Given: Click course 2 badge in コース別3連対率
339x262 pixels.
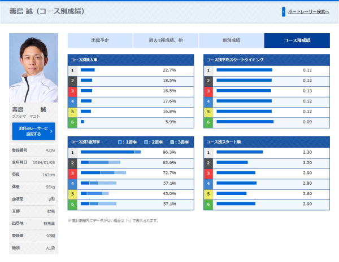Looking at the screenshot, I should click(x=73, y=163).
